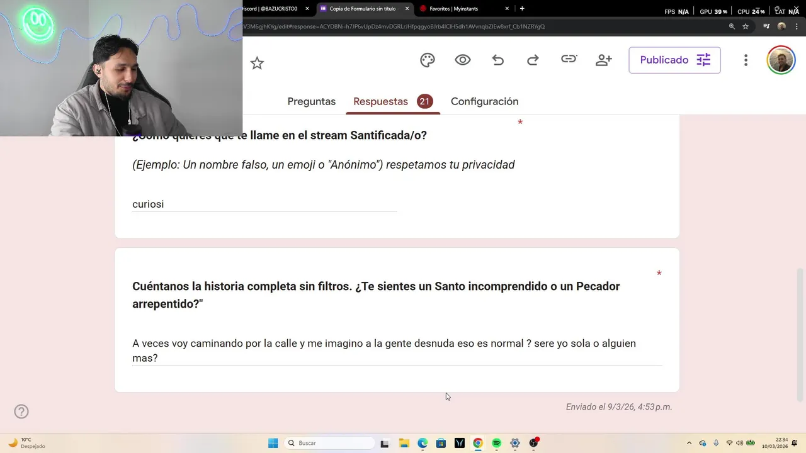Open OBS Studio from taskbar

534,443
